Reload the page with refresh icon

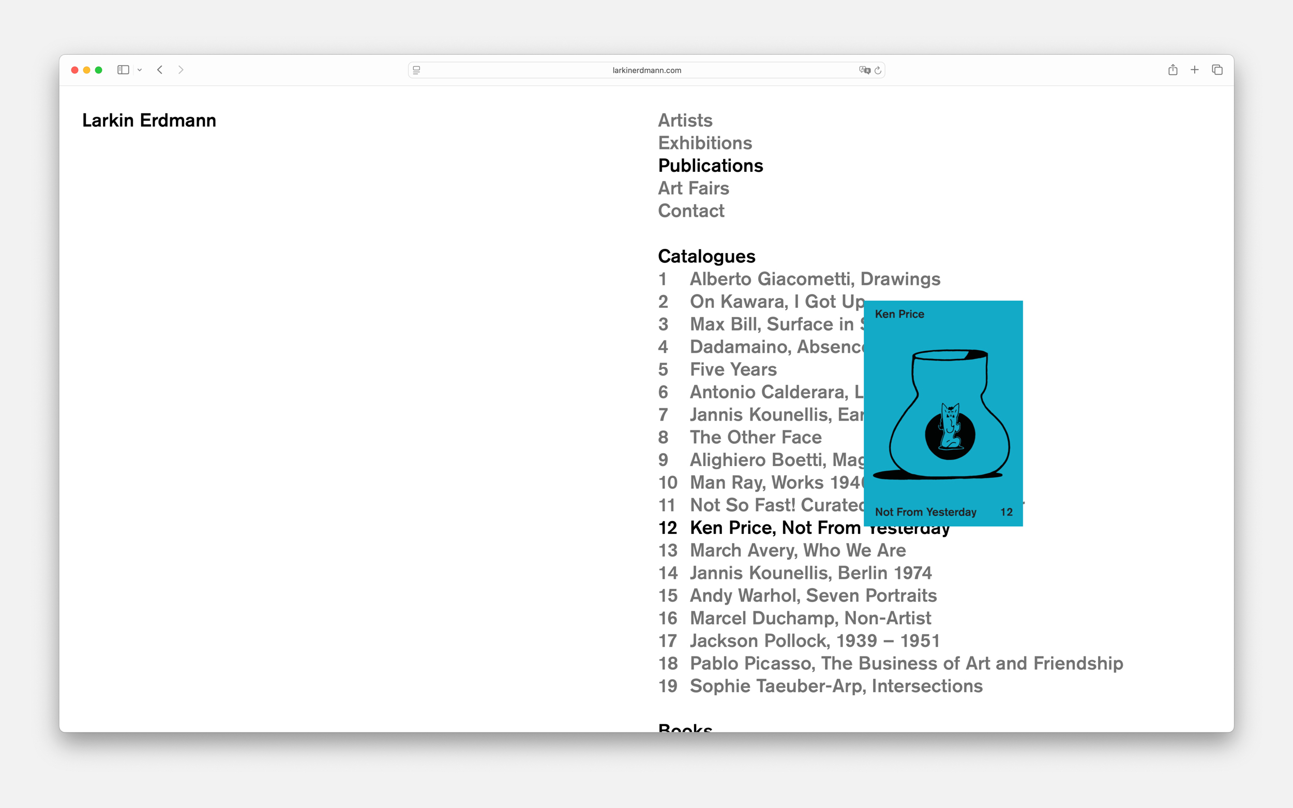click(x=878, y=70)
